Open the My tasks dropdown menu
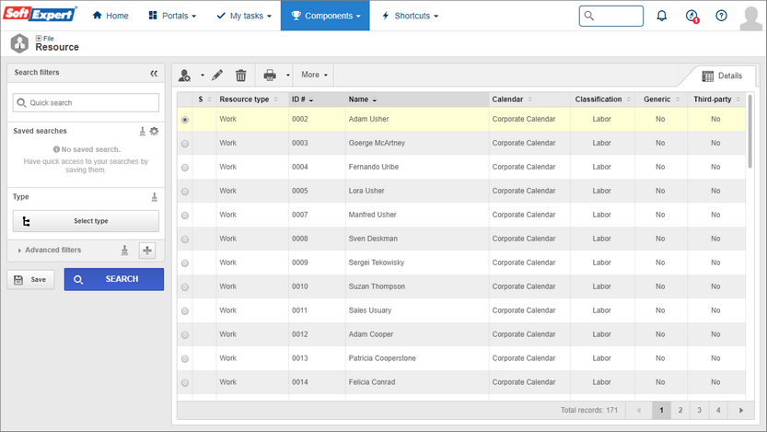The height and width of the screenshot is (432, 767). pyautogui.click(x=244, y=16)
